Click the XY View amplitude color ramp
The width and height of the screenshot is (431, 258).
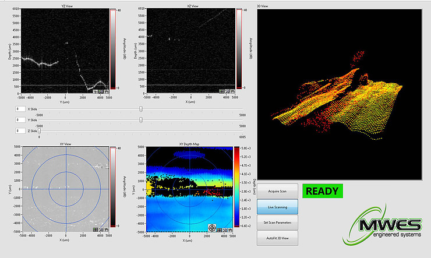point(112,187)
